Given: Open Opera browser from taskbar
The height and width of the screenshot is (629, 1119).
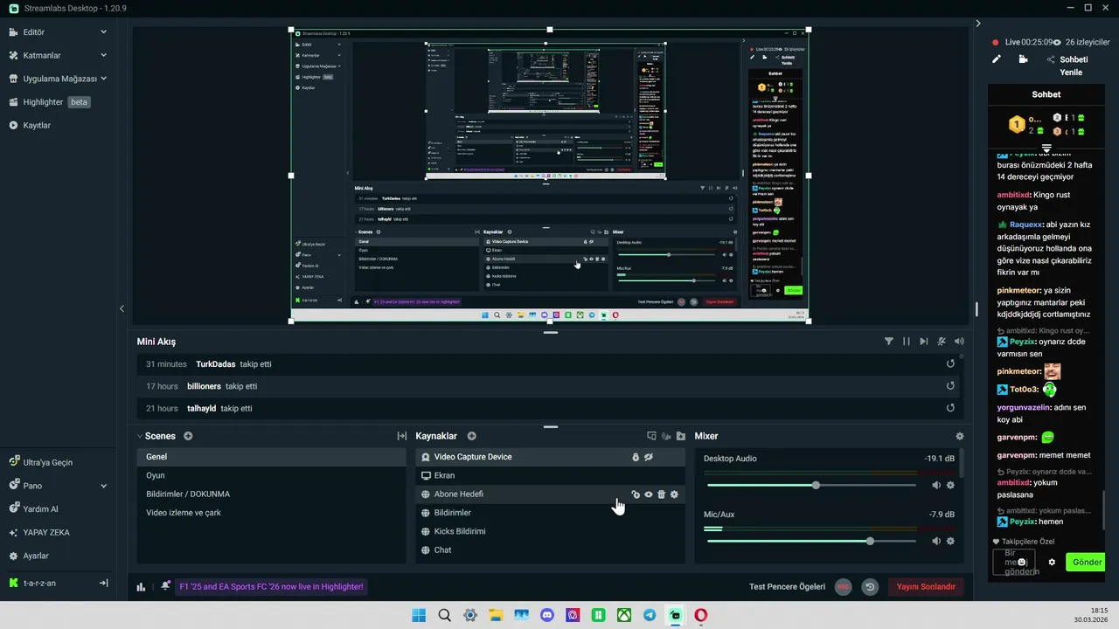Looking at the screenshot, I should [700, 615].
